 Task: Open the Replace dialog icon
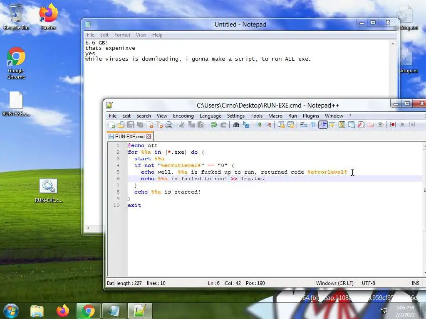[x=246, y=125]
